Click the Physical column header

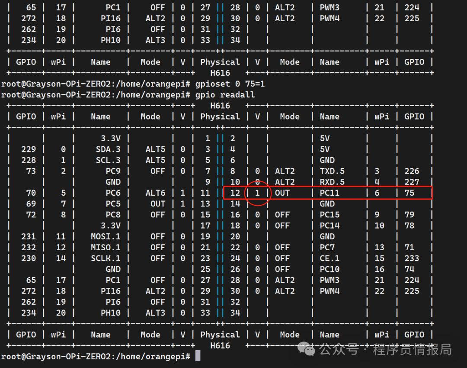(220, 116)
